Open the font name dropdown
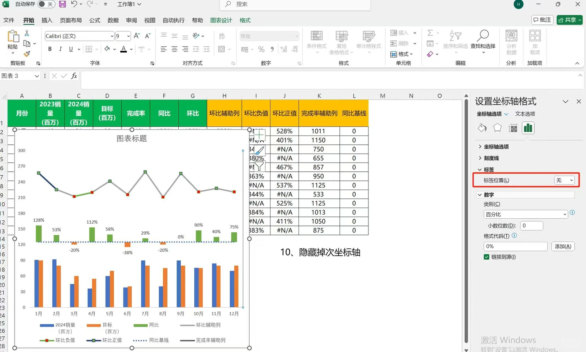The width and height of the screenshot is (586, 352). pyautogui.click(x=112, y=36)
